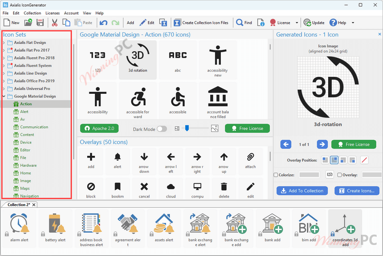The width and height of the screenshot is (383, 256).
Task: Set overlay position to bottom-right
Action: point(352,160)
